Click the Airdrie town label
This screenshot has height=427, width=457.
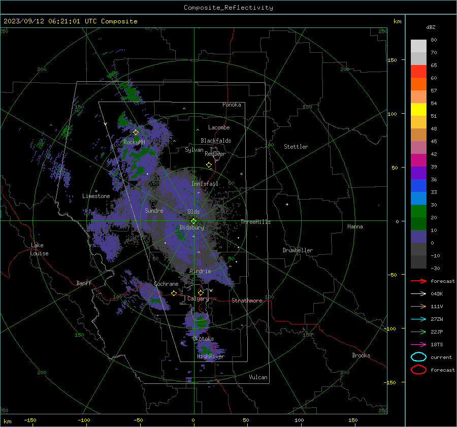coord(200,271)
